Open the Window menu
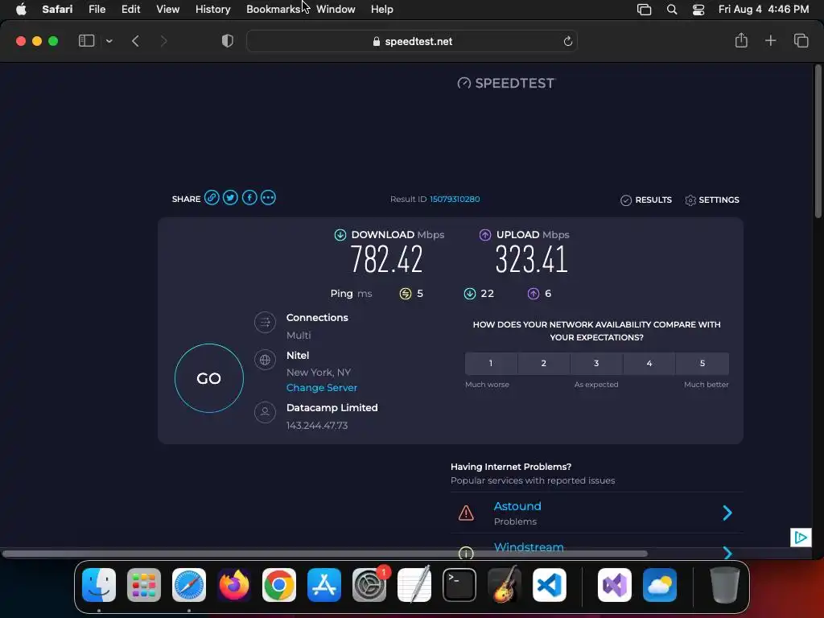The width and height of the screenshot is (824, 618). (336, 9)
